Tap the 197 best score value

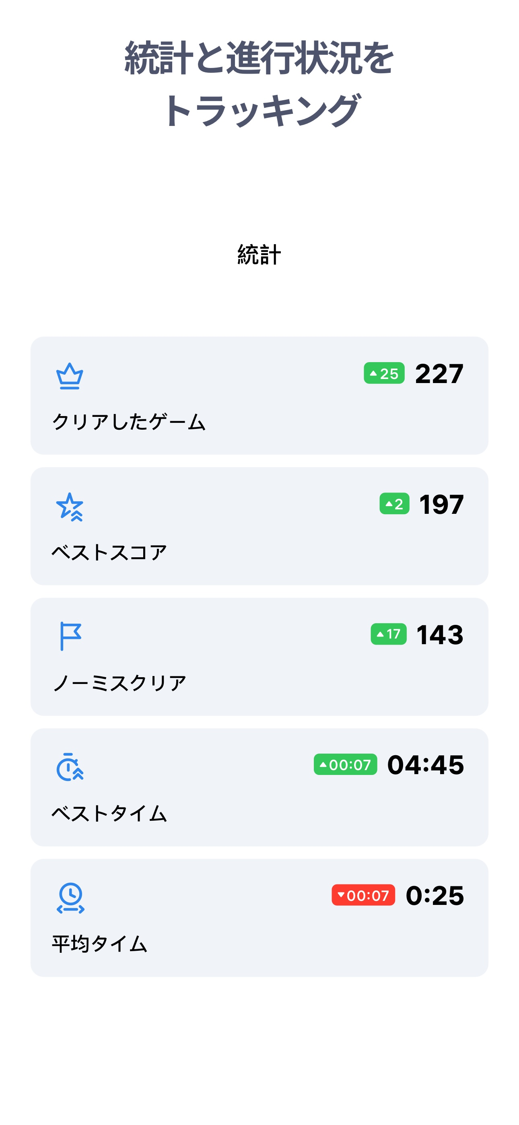(x=441, y=505)
